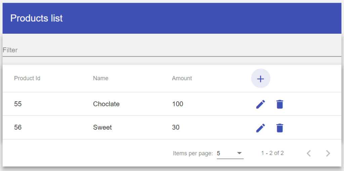The height and width of the screenshot is (171, 344).
Task: Edit the Choclate product row
Action: coord(260,104)
